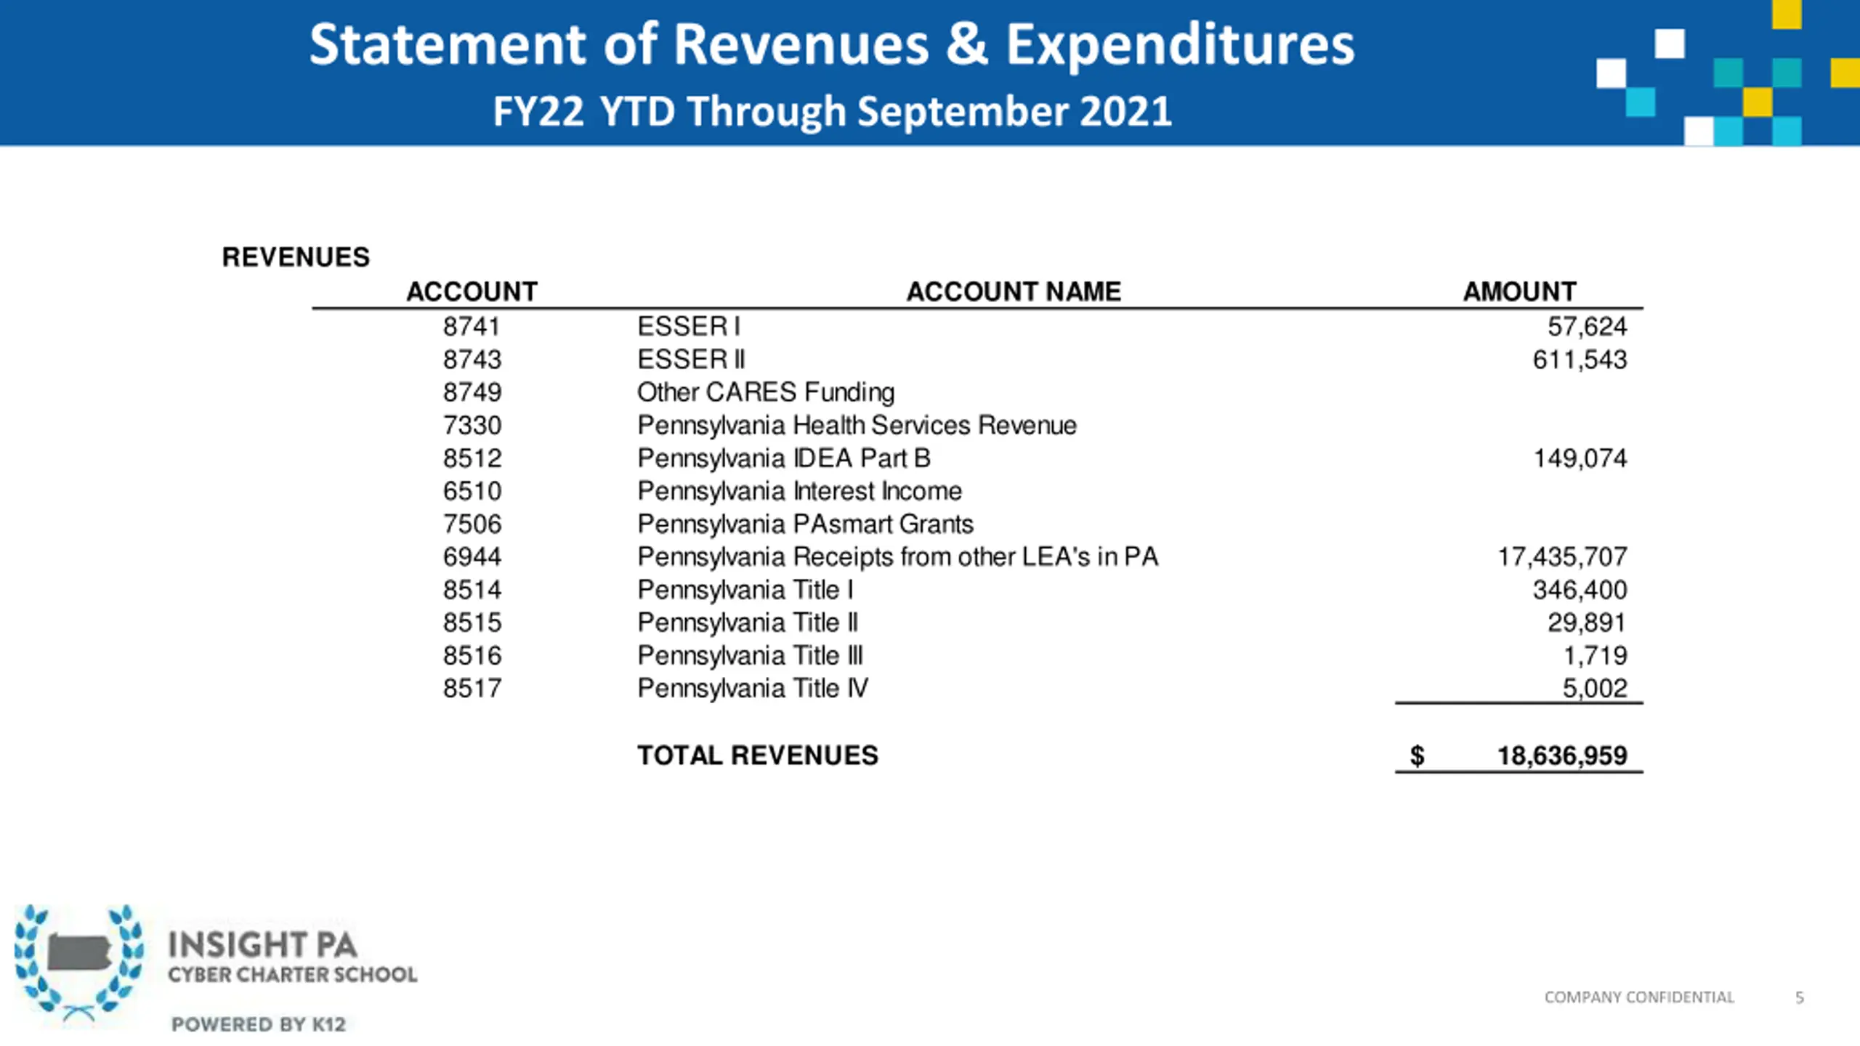Click account number 8514
1860x1046 pixels.
pos(472,590)
